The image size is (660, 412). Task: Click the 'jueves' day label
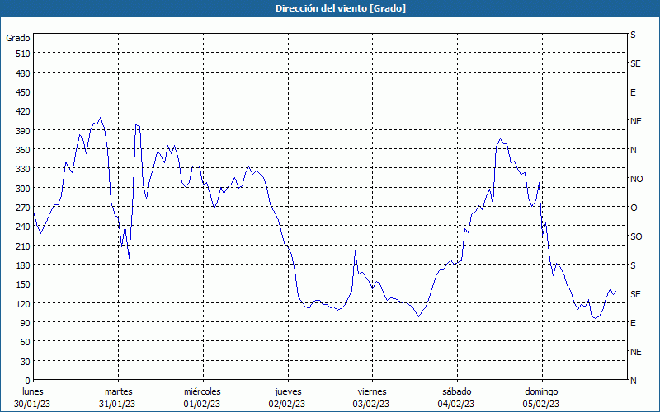(x=288, y=391)
